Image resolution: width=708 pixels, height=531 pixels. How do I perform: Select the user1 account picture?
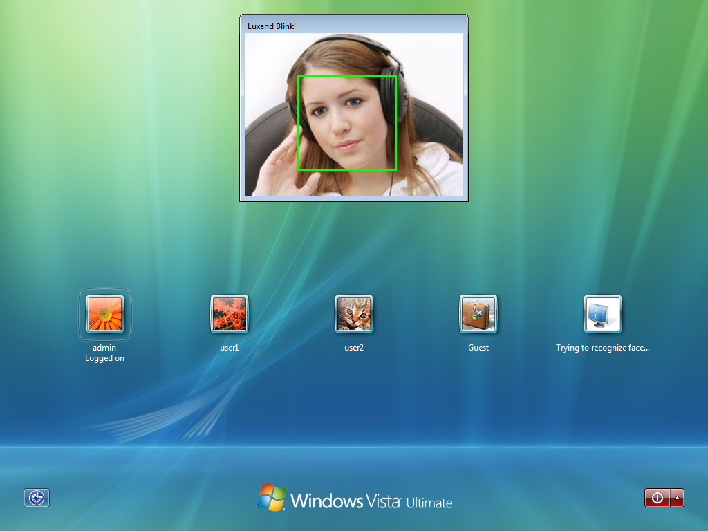(229, 313)
